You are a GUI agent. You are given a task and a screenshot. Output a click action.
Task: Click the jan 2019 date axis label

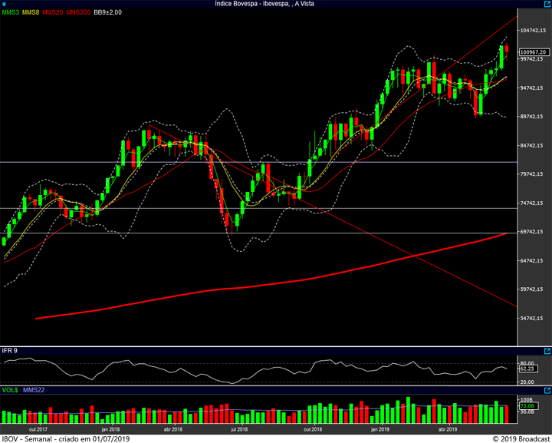point(379,430)
